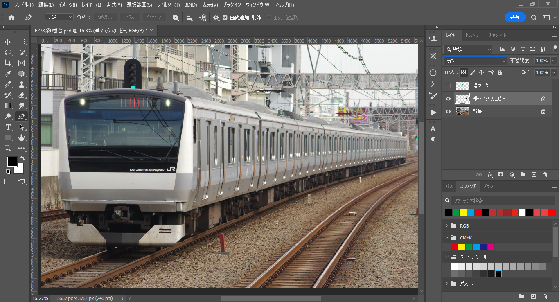This screenshot has height=302, width=559.
Task: Select the Hand tool
Action: click(x=22, y=137)
